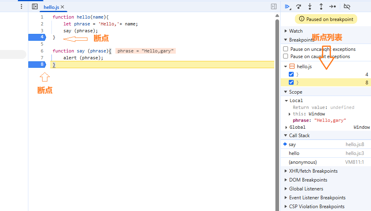Collapse the Scope section

click(286, 92)
